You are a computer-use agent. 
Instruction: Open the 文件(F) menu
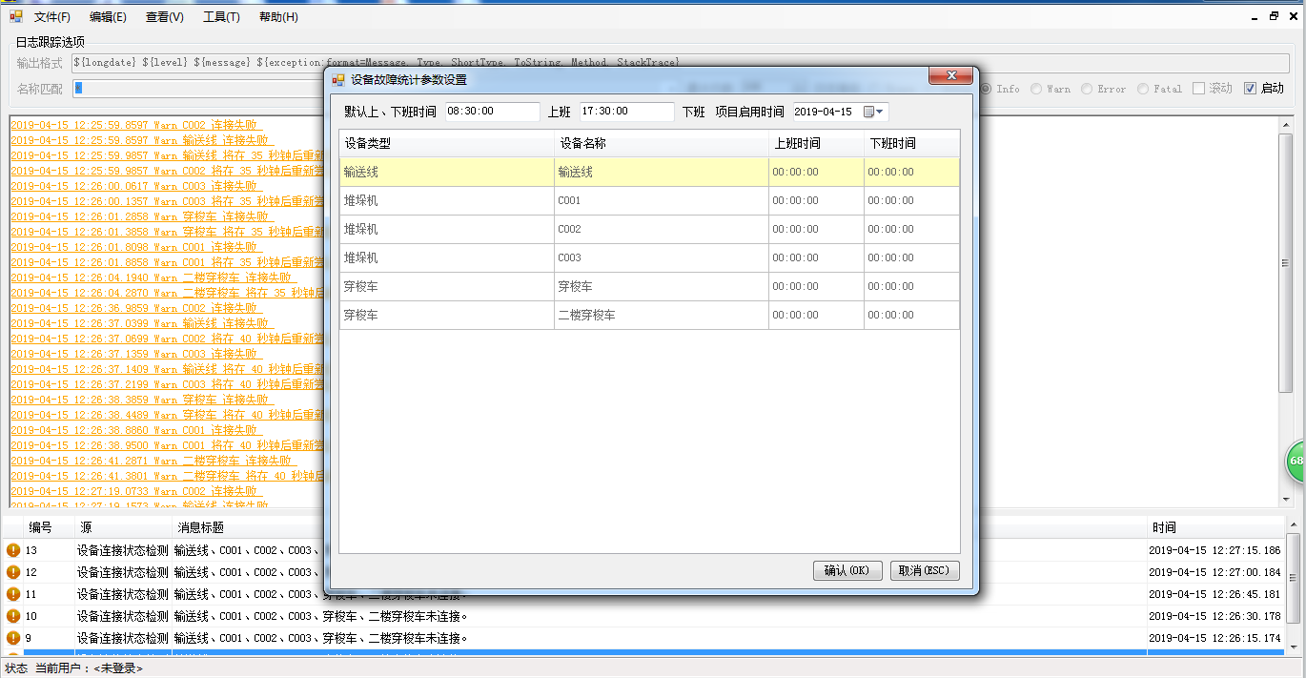(x=51, y=17)
